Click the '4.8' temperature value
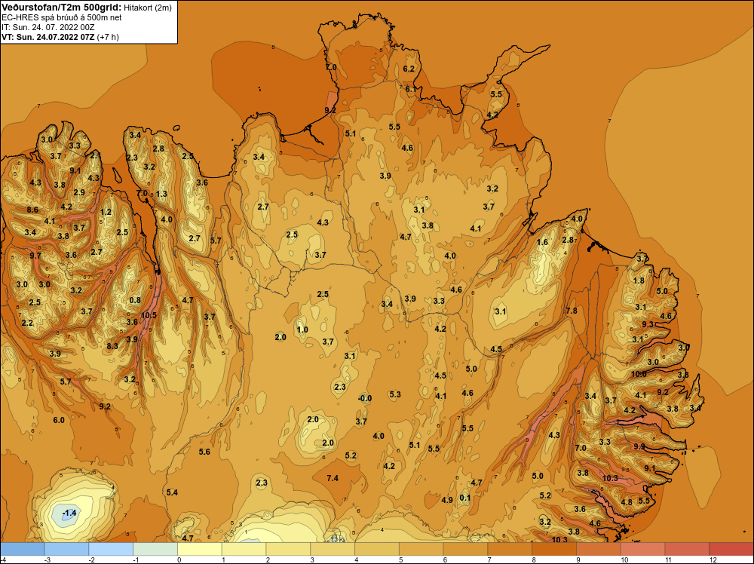Image resolution: width=754 pixels, height=564 pixels. coord(627,502)
